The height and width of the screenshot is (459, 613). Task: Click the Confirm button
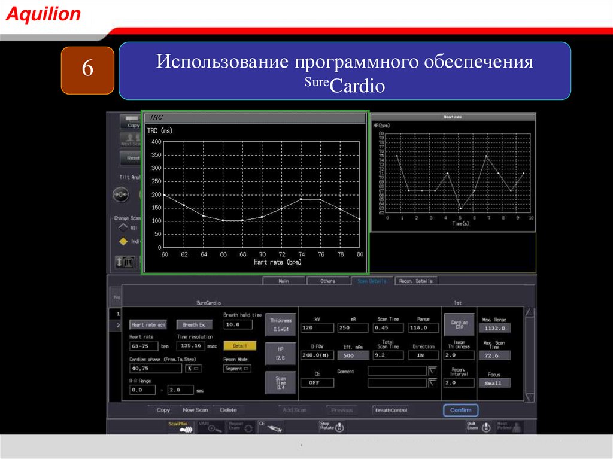[460, 410]
